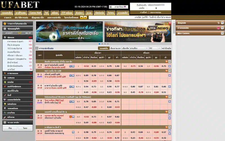Viewport: 225px width, 141px height.
Task: Click the football icon in the sports sidebar
Action: pyautogui.click(x=5, y=37)
